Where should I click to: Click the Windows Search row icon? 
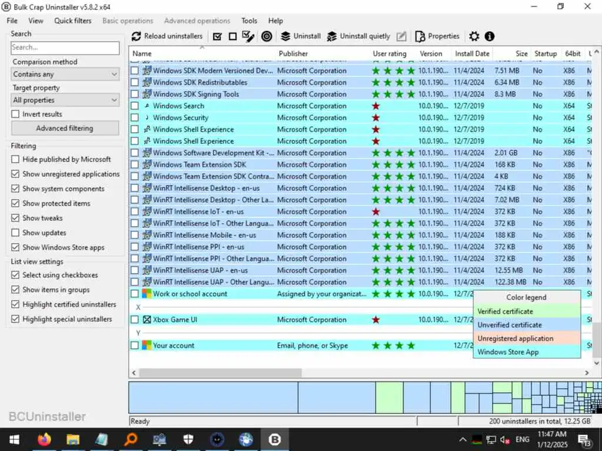click(146, 106)
